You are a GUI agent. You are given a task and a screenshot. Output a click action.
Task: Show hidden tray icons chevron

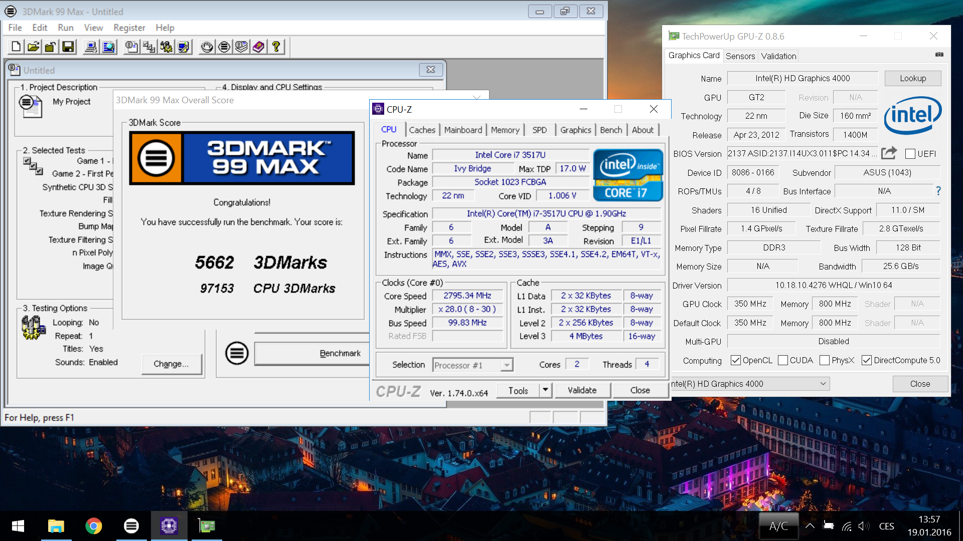(x=810, y=526)
